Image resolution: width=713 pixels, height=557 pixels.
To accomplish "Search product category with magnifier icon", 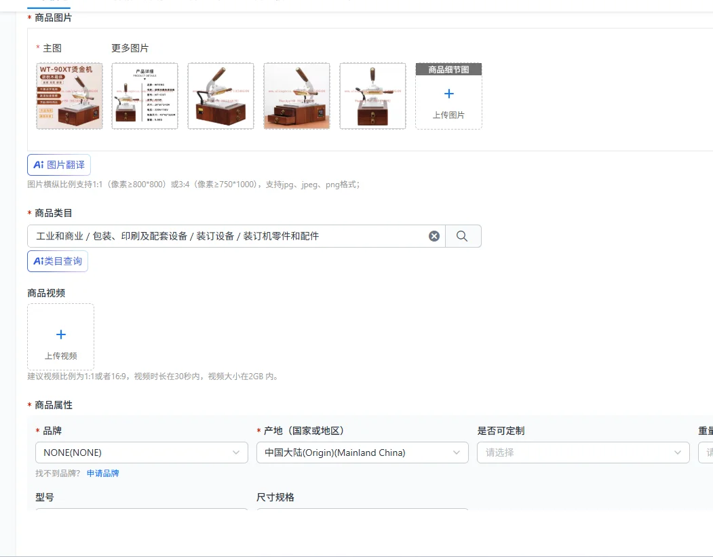I will point(463,236).
